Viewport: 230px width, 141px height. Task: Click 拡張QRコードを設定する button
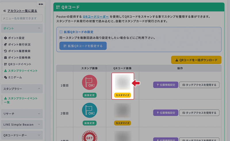(x=83, y=46)
